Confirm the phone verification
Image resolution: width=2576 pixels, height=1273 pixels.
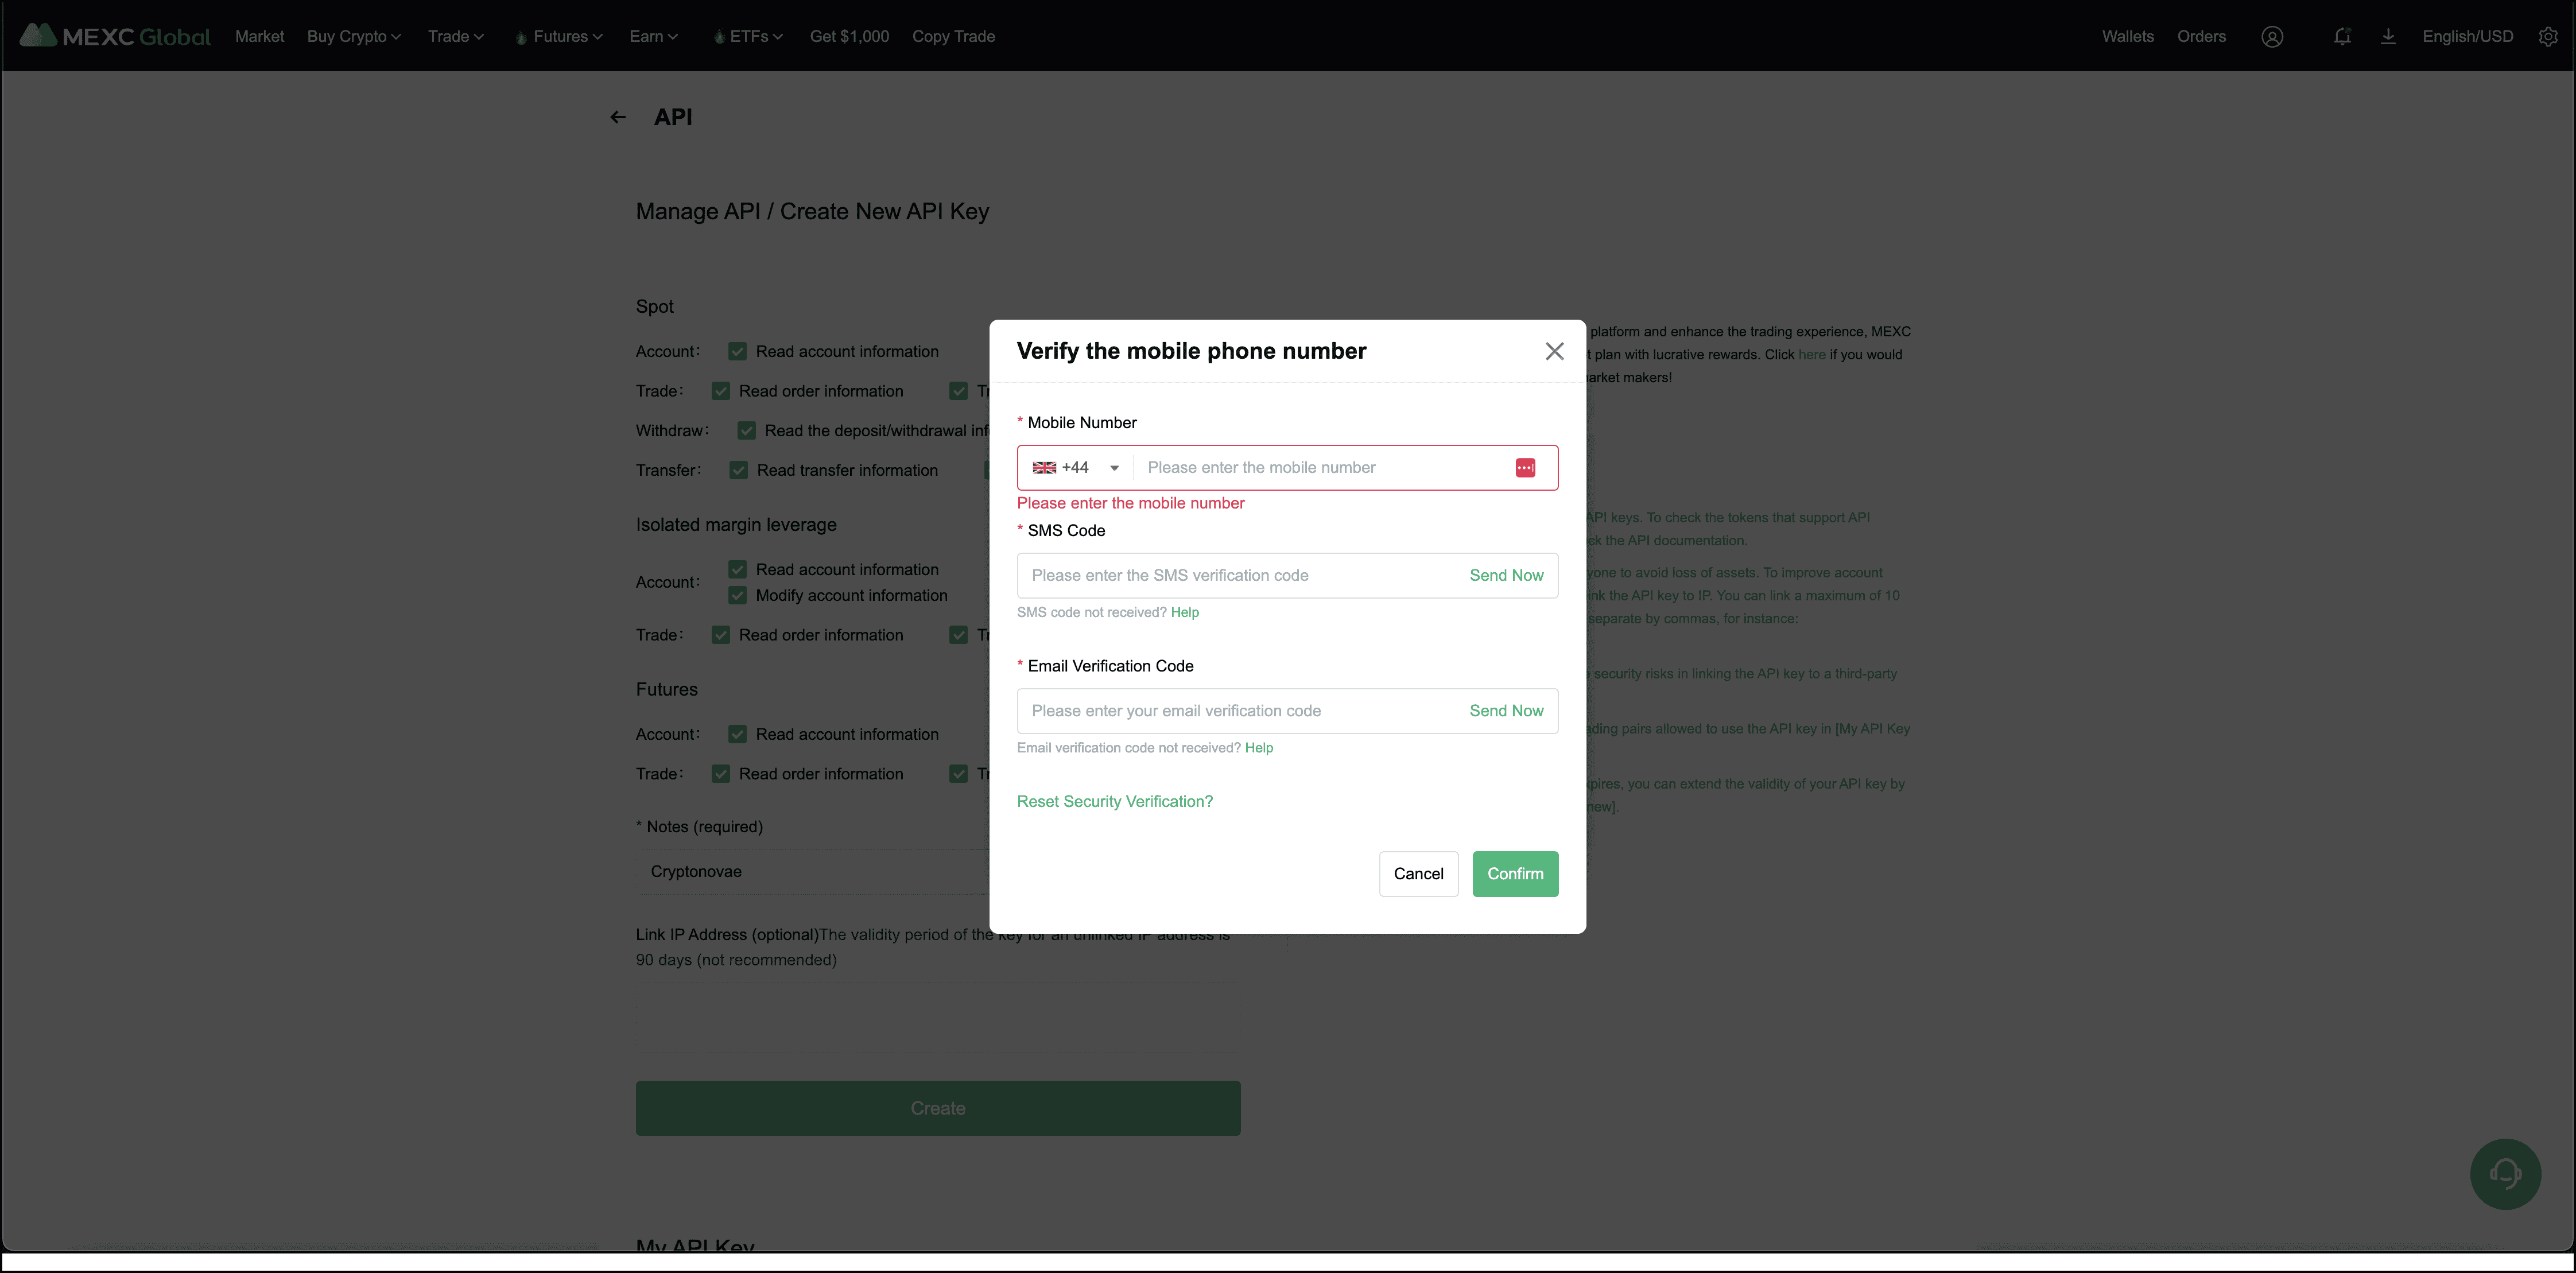coord(1515,874)
